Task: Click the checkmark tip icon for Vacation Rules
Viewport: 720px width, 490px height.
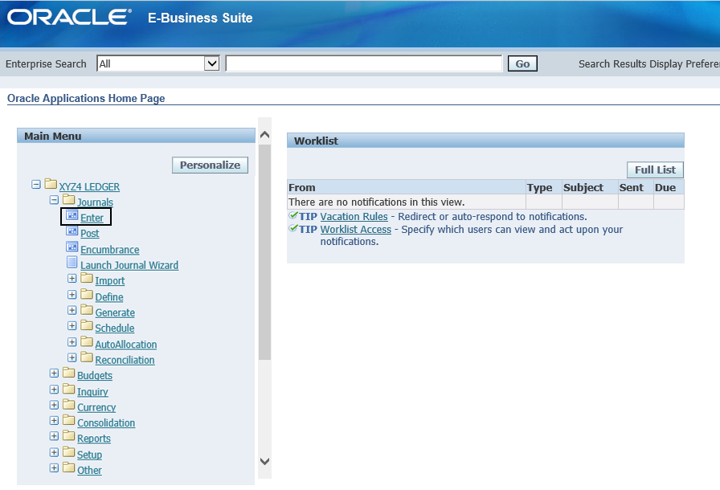Action: point(293,214)
